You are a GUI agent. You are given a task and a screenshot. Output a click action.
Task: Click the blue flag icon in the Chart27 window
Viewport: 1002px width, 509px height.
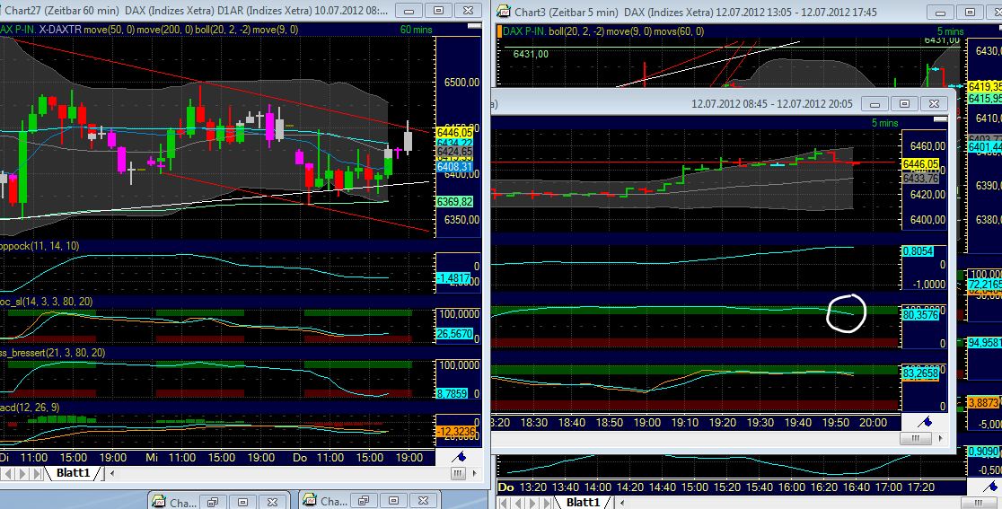[x=458, y=457]
